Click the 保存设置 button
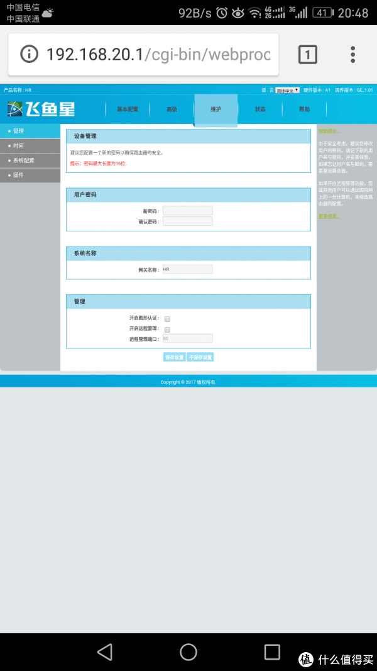 click(174, 357)
